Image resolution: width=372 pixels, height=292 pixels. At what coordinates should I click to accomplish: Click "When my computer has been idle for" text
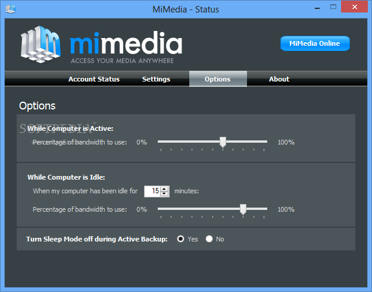click(85, 191)
